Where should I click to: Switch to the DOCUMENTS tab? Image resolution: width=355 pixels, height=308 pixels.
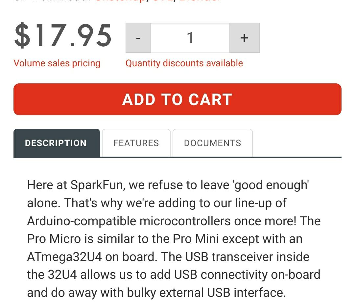pyautogui.click(x=213, y=143)
